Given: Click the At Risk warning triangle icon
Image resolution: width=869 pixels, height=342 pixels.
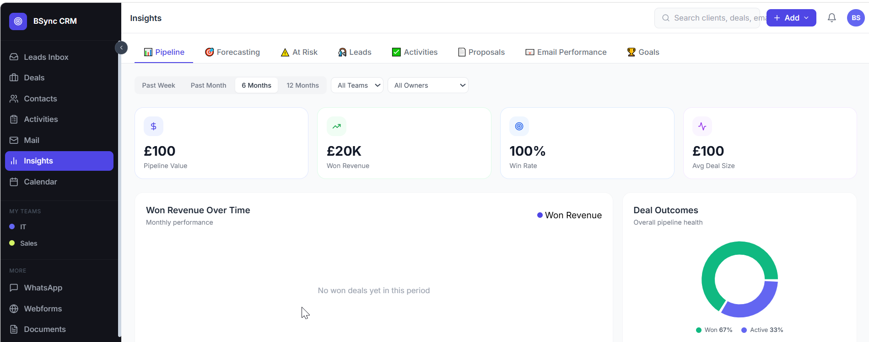Looking at the screenshot, I should 285,52.
